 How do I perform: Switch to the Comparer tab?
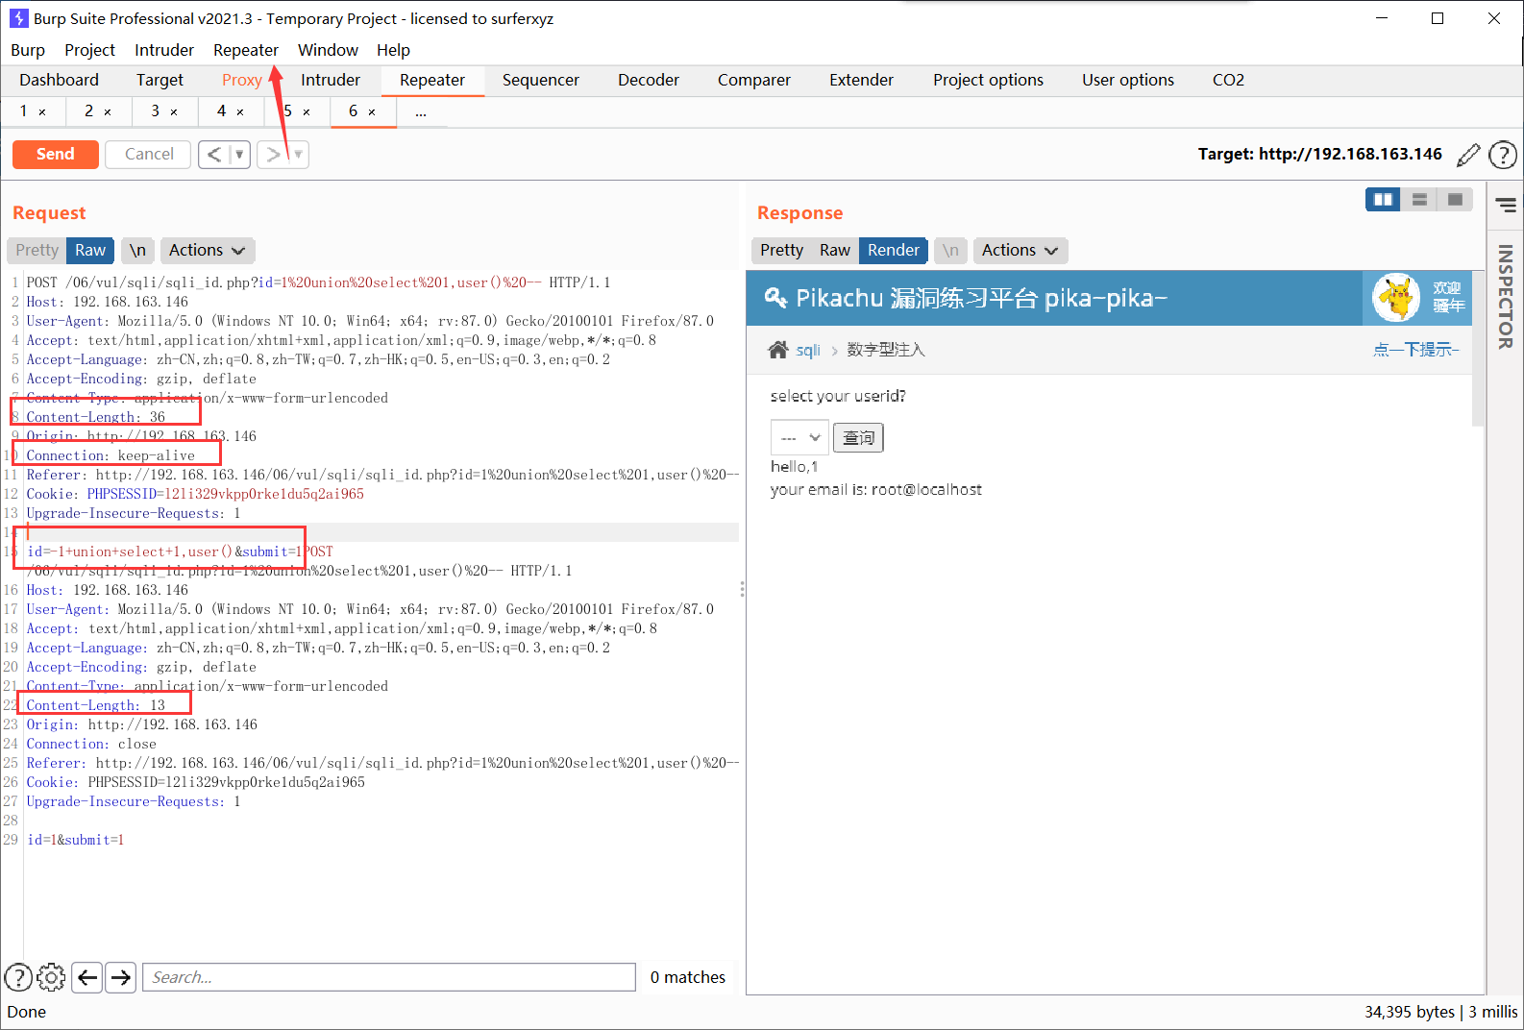click(x=754, y=80)
